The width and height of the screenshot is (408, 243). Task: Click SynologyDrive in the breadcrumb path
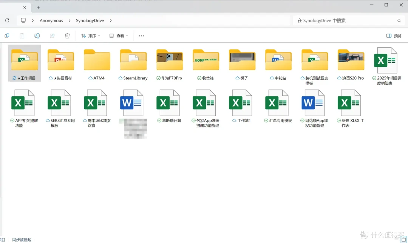[x=90, y=20]
